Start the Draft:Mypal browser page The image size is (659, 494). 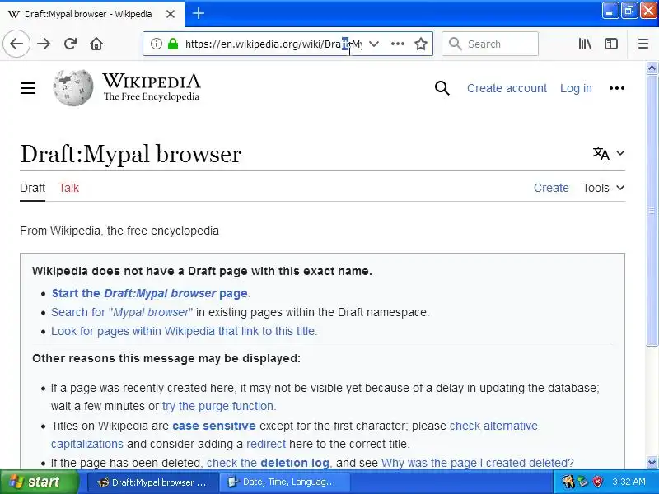click(x=150, y=293)
